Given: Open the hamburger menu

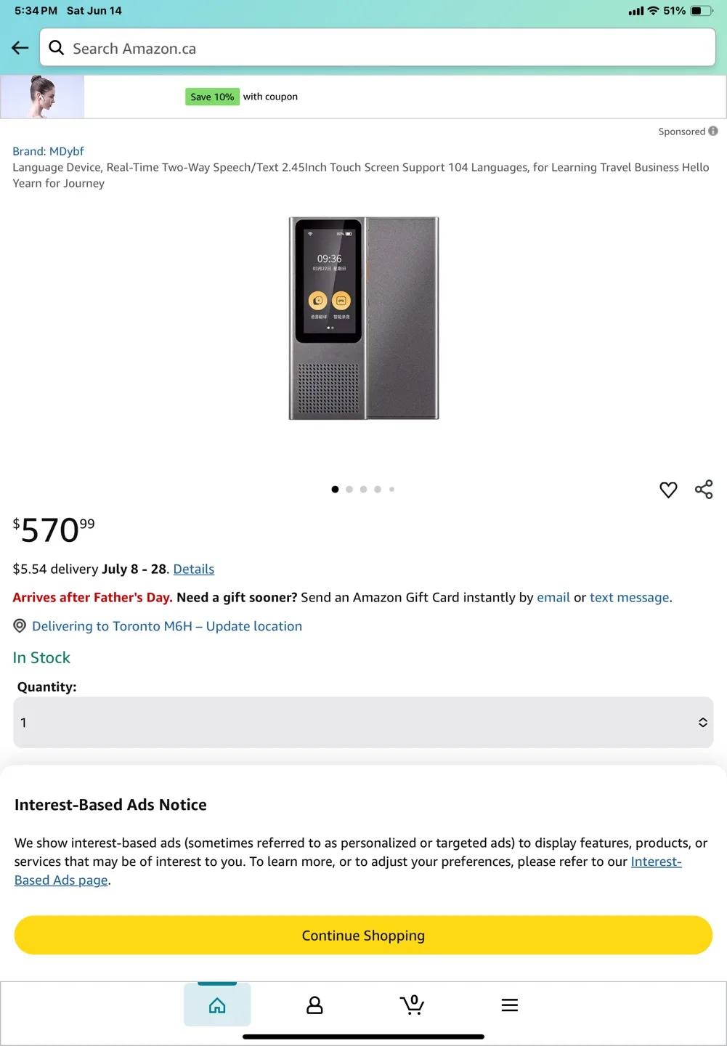Looking at the screenshot, I should click(509, 1005).
